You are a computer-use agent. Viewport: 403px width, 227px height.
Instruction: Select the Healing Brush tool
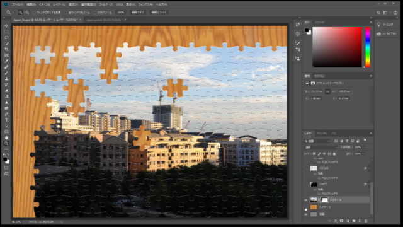point(6,67)
